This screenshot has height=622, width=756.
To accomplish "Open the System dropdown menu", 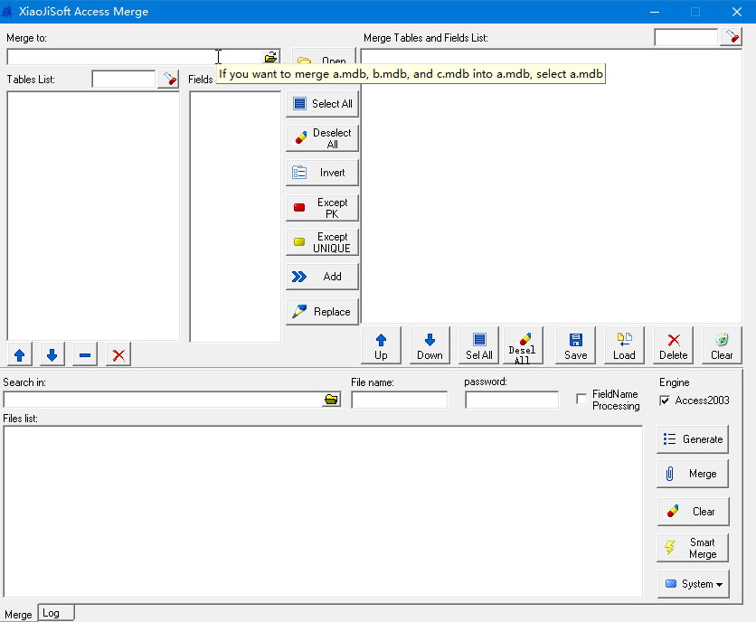I will tap(693, 584).
